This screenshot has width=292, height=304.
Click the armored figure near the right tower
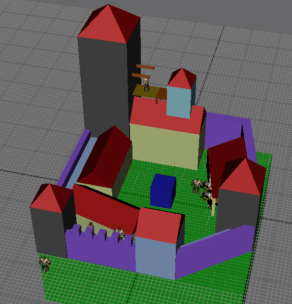208,194
